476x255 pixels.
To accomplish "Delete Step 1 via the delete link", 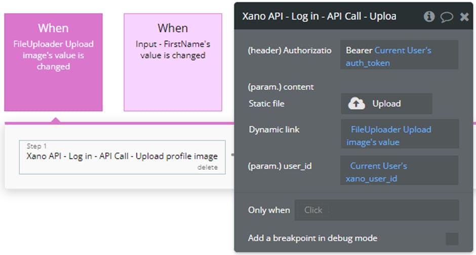I will click(207, 167).
